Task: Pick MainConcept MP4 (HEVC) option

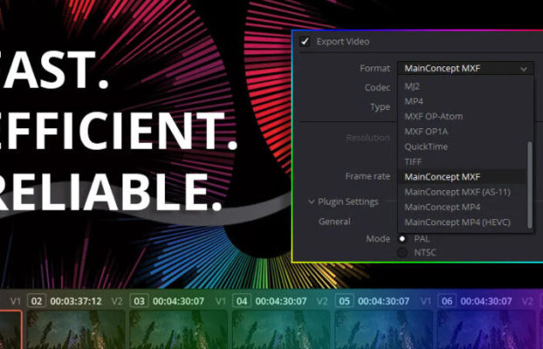Action: click(x=457, y=222)
